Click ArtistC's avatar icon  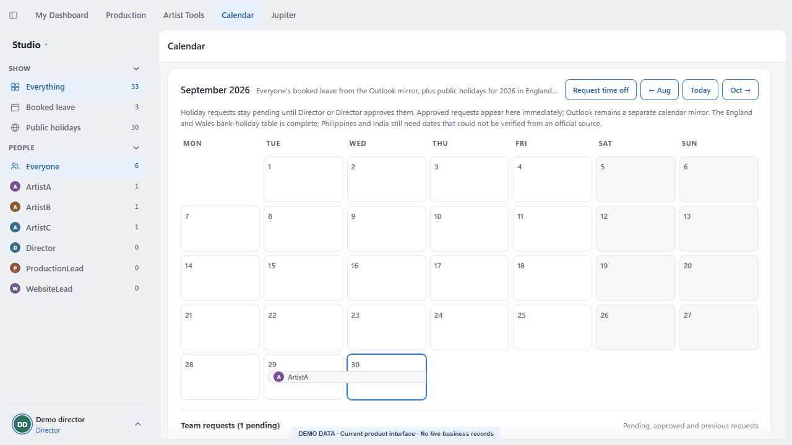pos(15,227)
